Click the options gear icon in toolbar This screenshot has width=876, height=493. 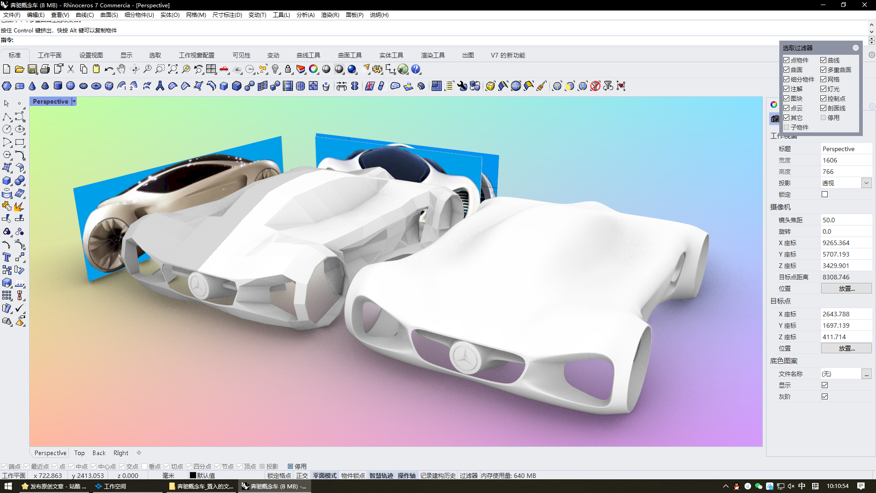377,69
